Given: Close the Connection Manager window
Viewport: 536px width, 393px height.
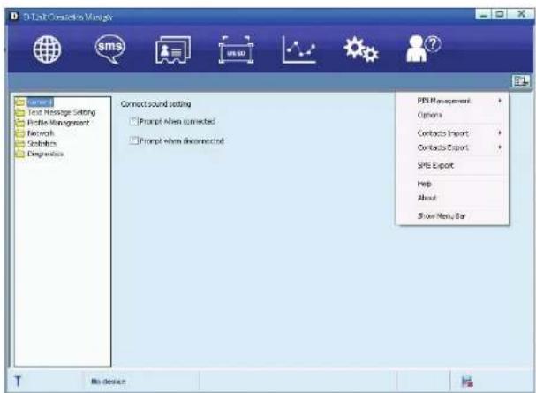Looking at the screenshot, I should point(521,14).
